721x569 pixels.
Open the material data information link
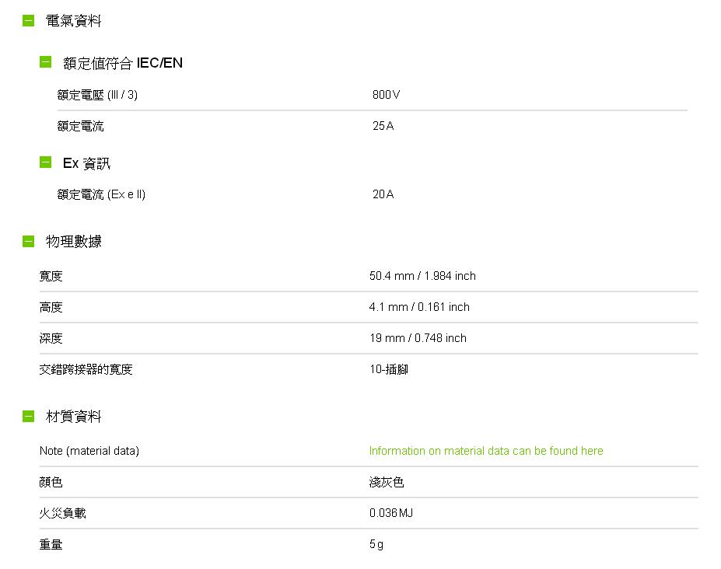(x=486, y=451)
